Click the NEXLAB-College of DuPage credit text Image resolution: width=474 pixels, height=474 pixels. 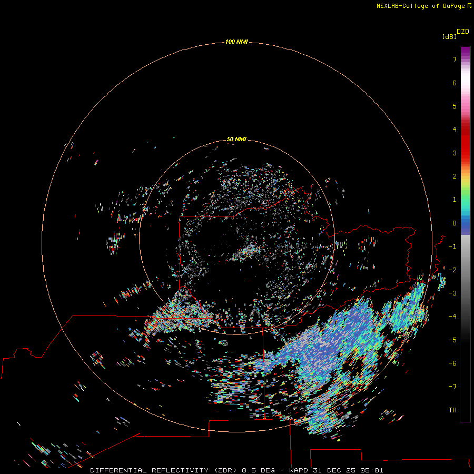click(423, 6)
